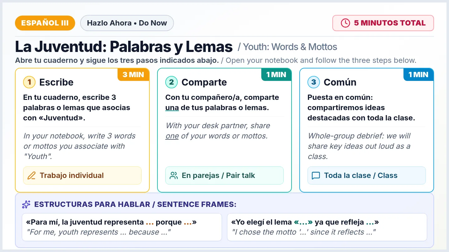The width and height of the screenshot is (449, 252).
Task: Click the Youth: Words & Mottos subtitle
Action: (287, 47)
